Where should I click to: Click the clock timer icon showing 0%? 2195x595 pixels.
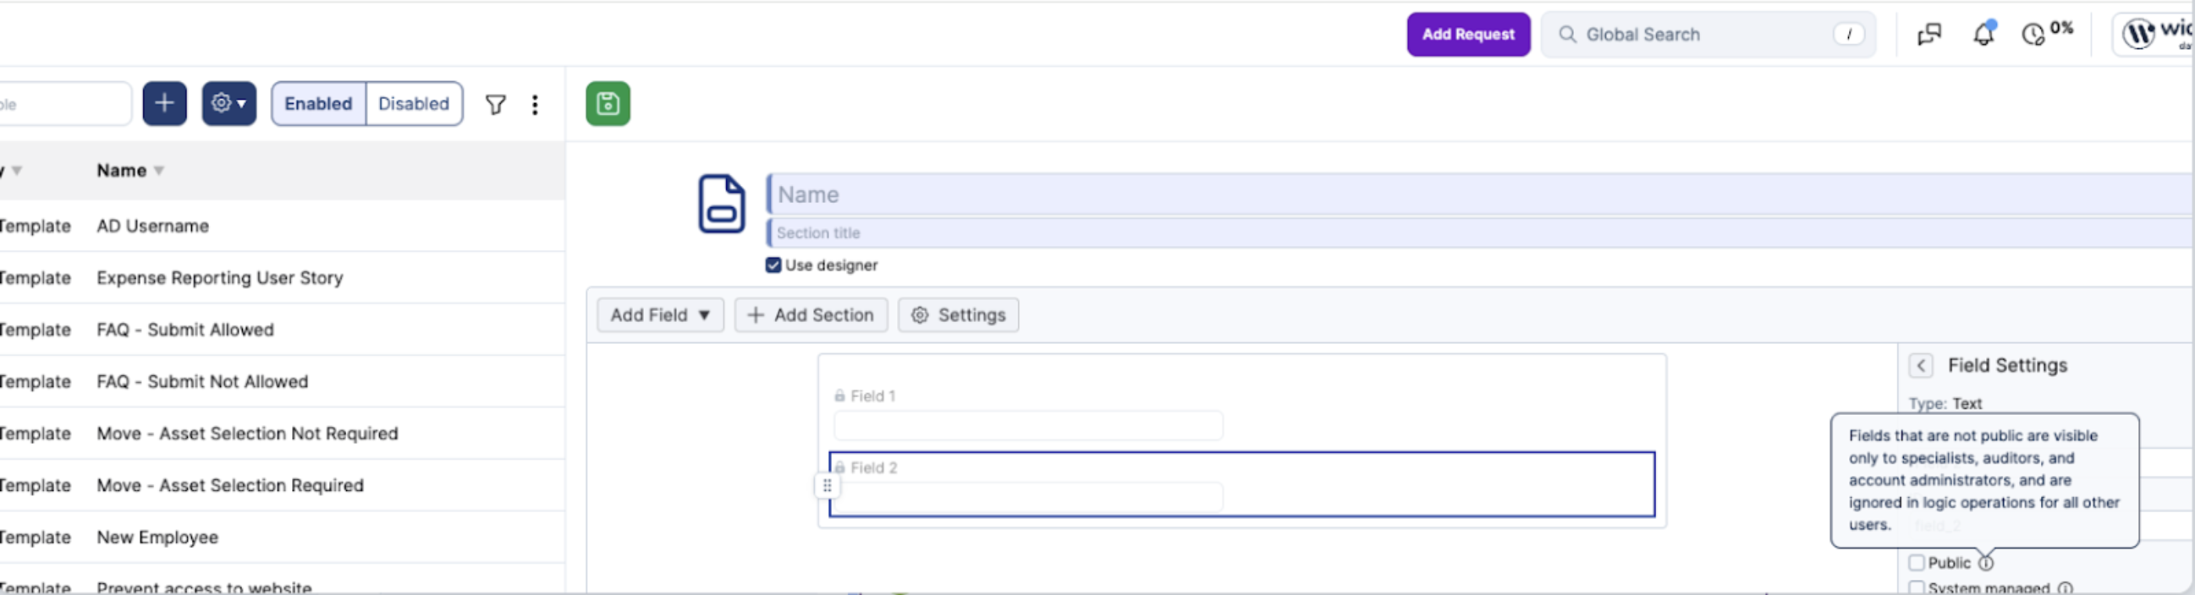pos(2033,34)
